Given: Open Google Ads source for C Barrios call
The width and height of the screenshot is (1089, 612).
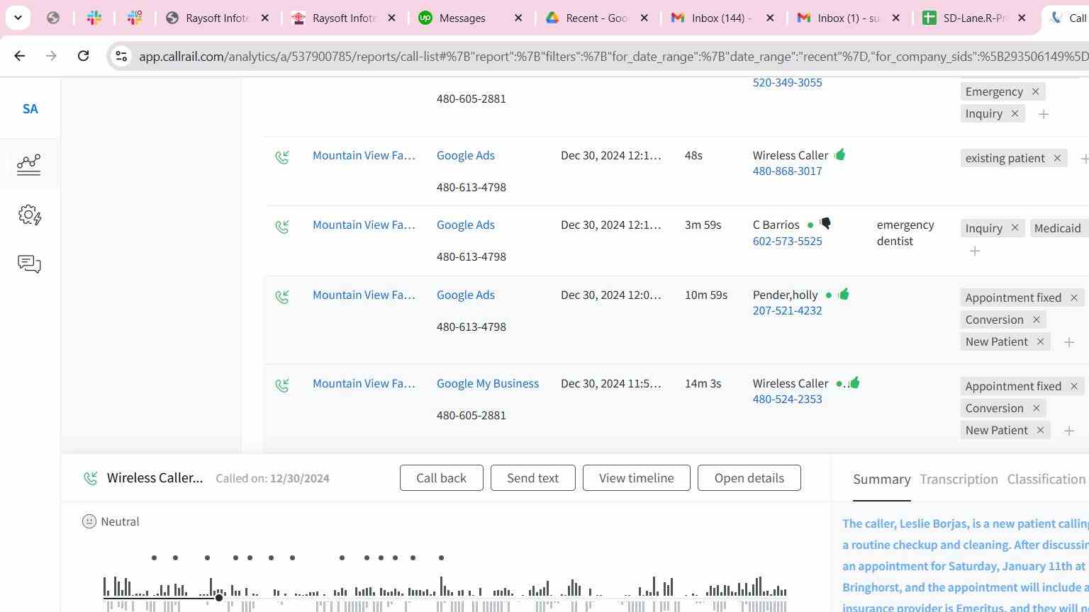Looking at the screenshot, I should [466, 225].
